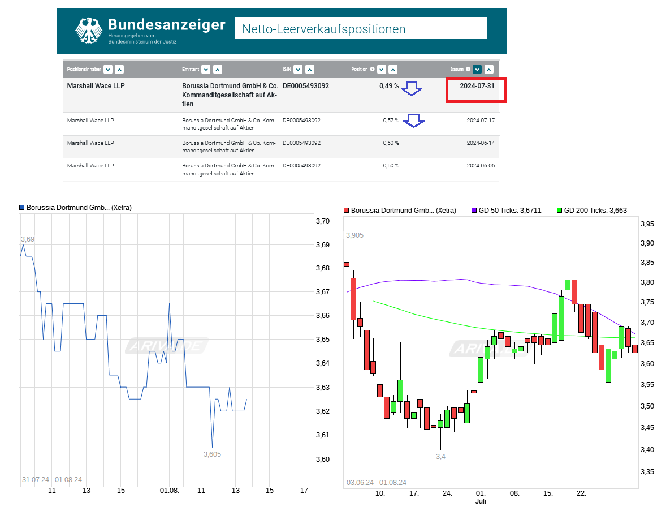The width and height of the screenshot is (666, 524).
Task: Click the 0,49 % position value
Action: point(389,86)
